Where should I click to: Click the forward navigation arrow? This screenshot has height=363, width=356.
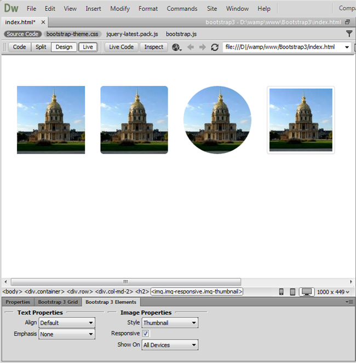coord(203,47)
